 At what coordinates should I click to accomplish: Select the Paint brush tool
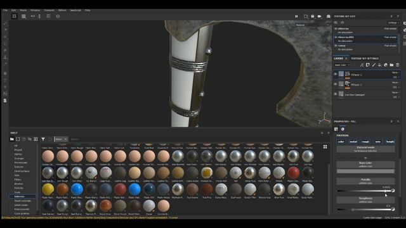pyautogui.click(x=5, y=23)
